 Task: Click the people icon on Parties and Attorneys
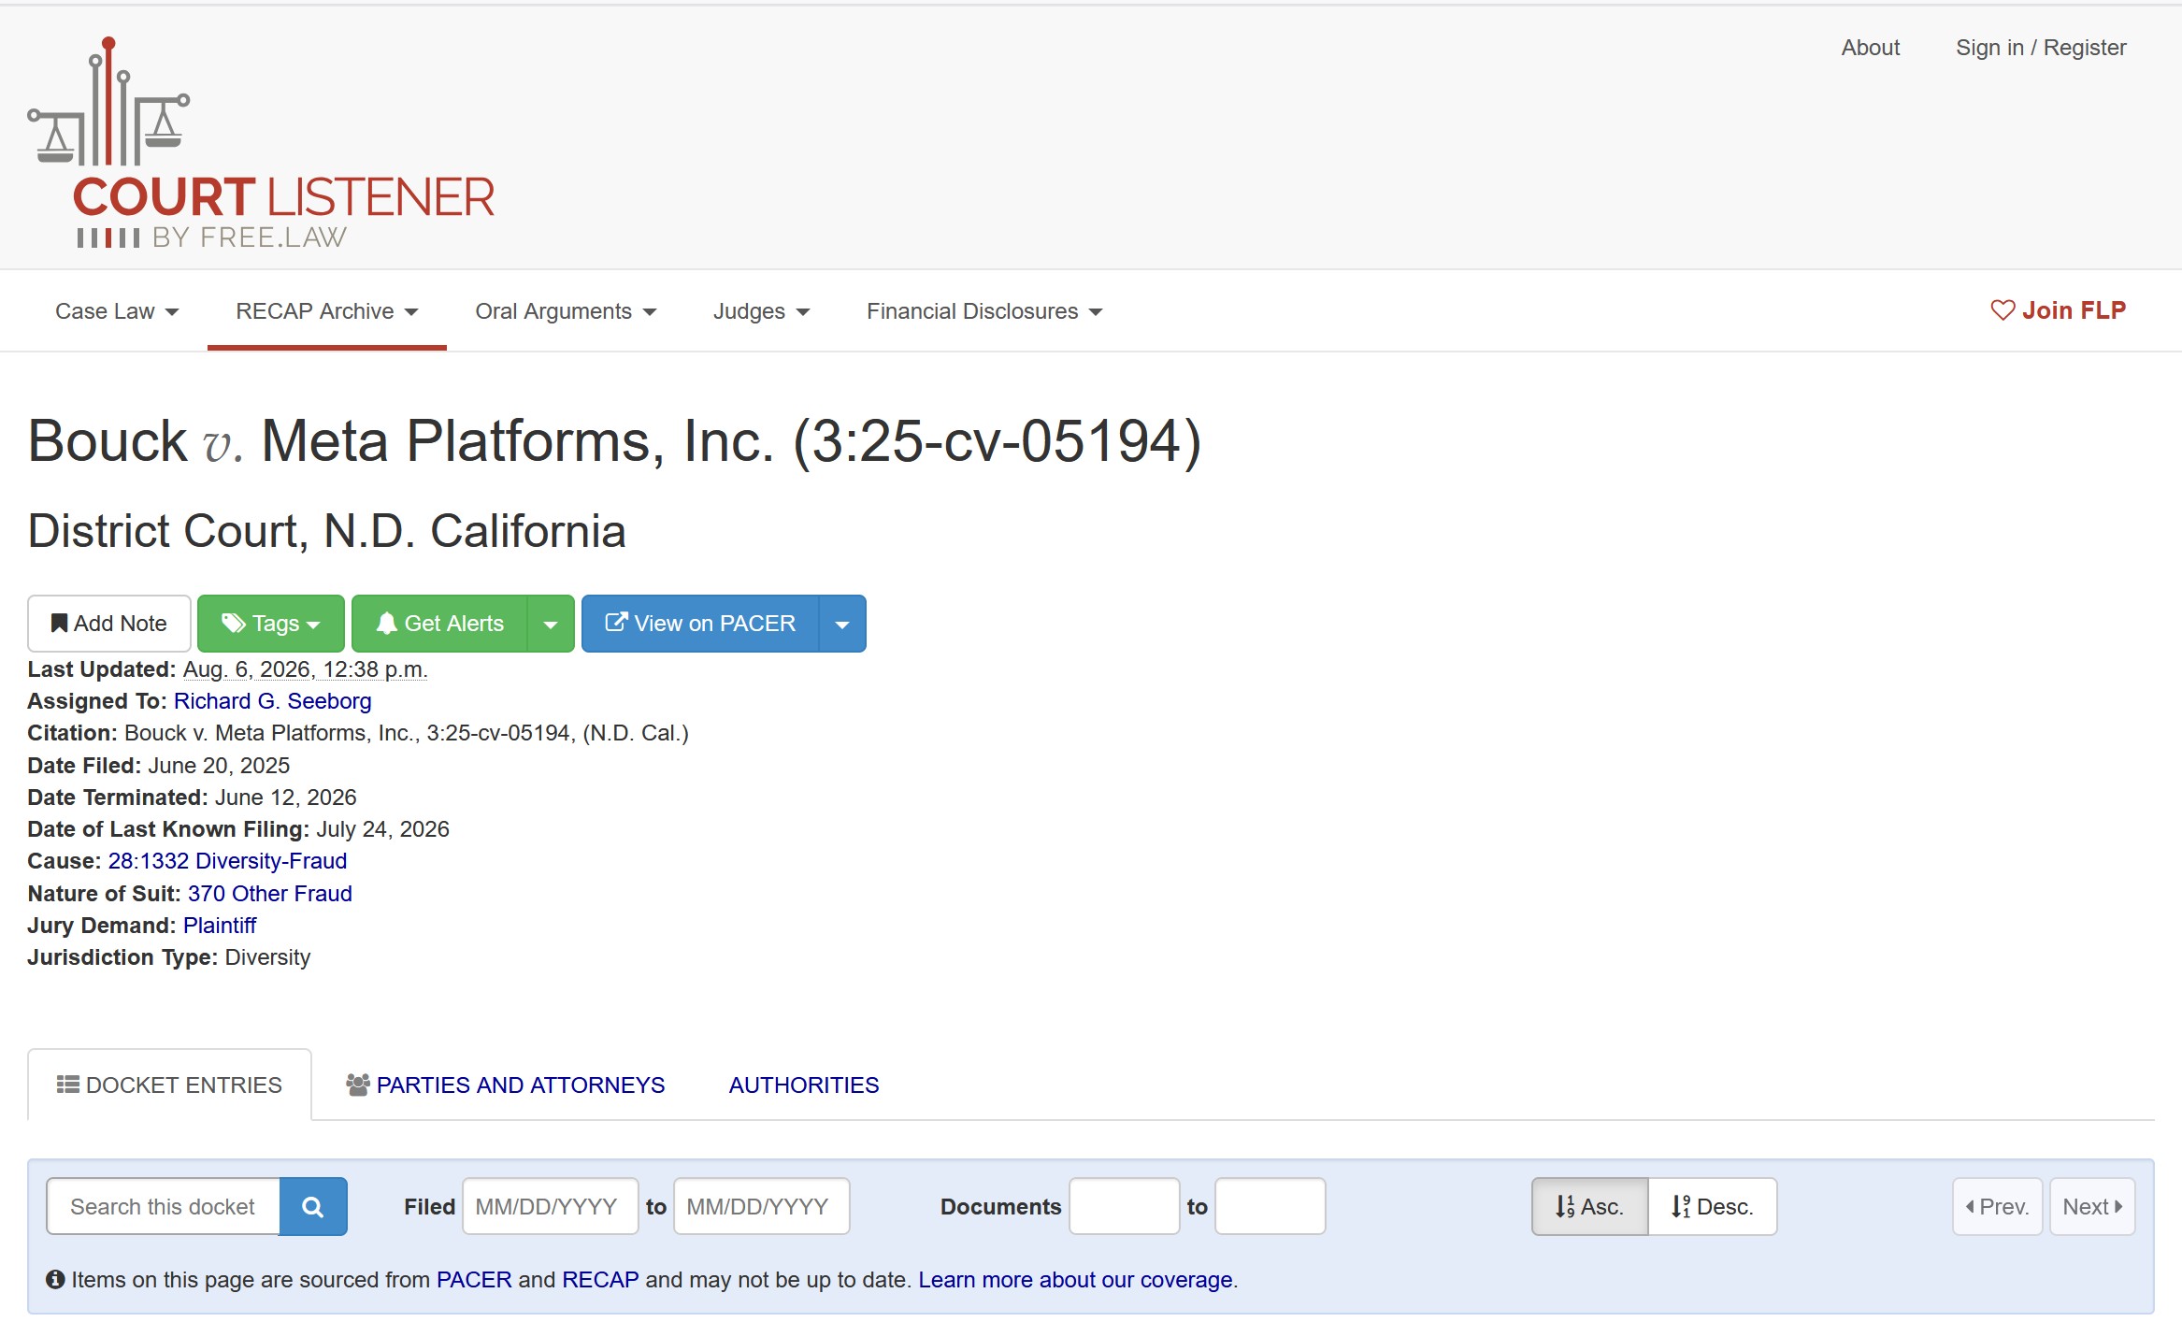click(358, 1085)
